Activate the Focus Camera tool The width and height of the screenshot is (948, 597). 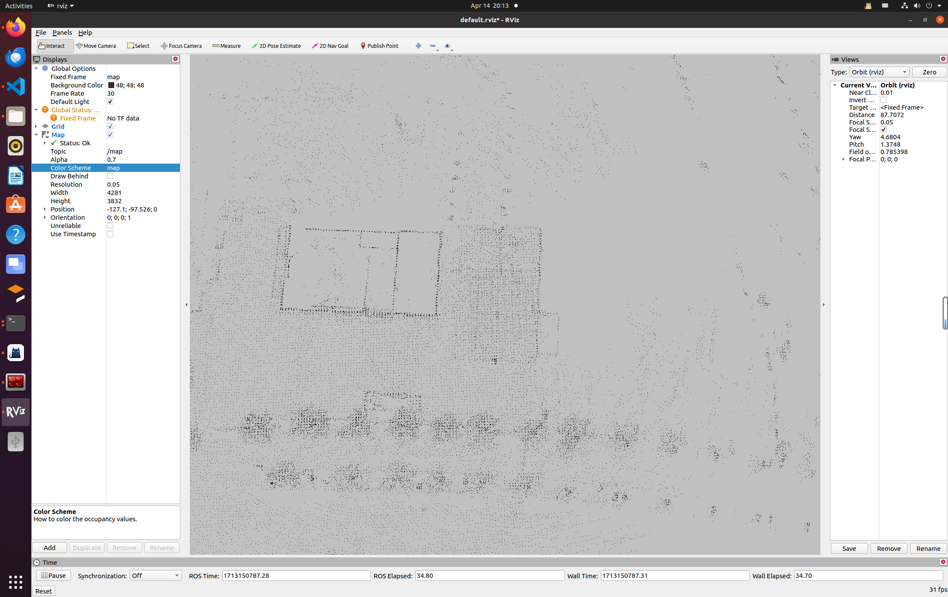point(181,46)
